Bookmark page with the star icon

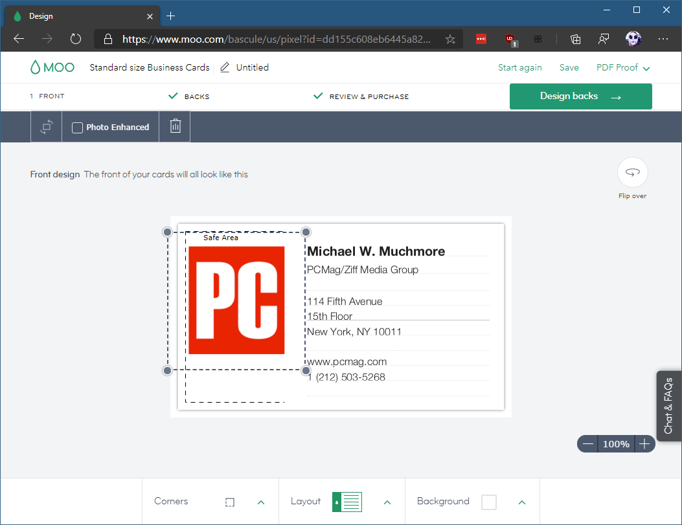450,39
